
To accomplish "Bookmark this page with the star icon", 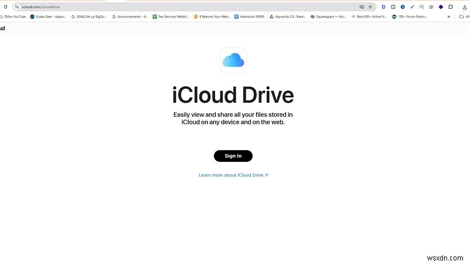I will click(x=371, y=7).
